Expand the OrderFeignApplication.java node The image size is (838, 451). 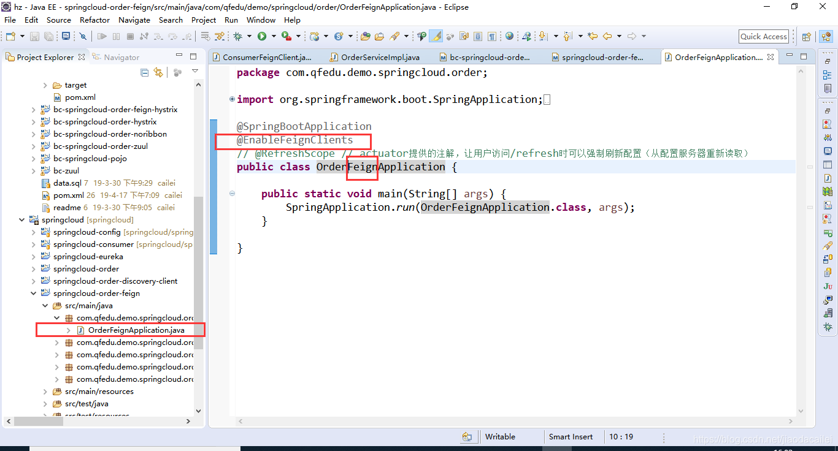pyautogui.click(x=69, y=330)
